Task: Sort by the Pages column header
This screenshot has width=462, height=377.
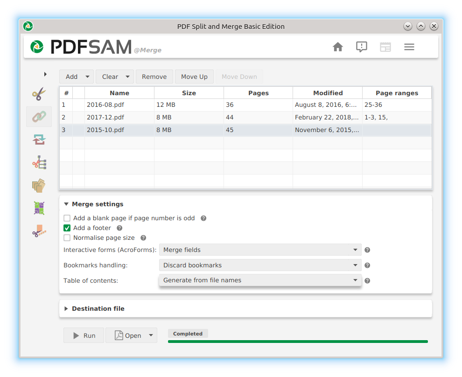Action: (259, 93)
